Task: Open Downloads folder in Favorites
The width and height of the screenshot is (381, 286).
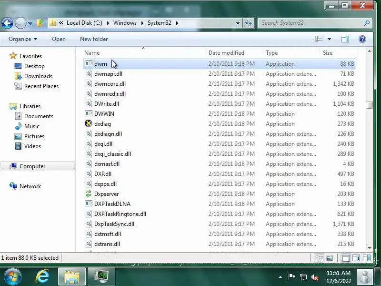Action: [38, 76]
